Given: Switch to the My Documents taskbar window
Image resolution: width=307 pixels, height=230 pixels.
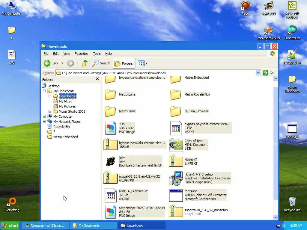Looking at the screenshot, I should [94, 226].
